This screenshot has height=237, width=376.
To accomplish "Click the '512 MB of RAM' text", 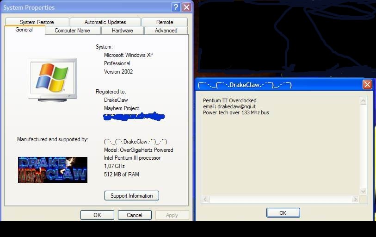I will click(122, 175).
